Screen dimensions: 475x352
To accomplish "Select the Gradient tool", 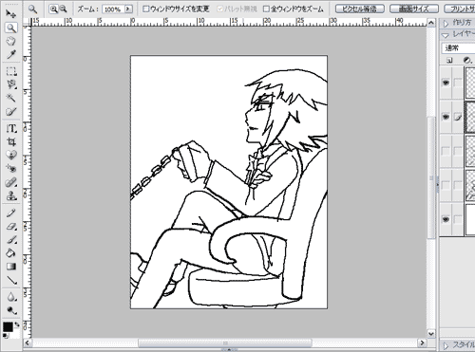I will coord(11,267).
